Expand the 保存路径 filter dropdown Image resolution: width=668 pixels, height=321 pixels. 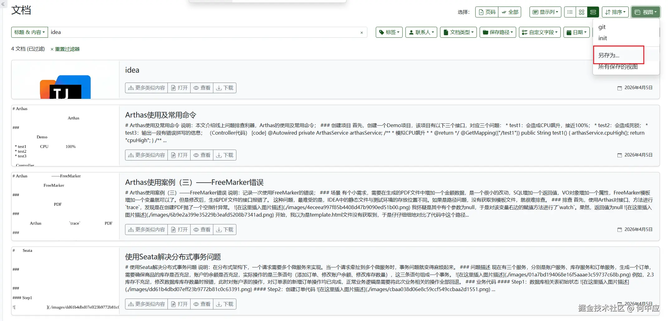(498, 32)
